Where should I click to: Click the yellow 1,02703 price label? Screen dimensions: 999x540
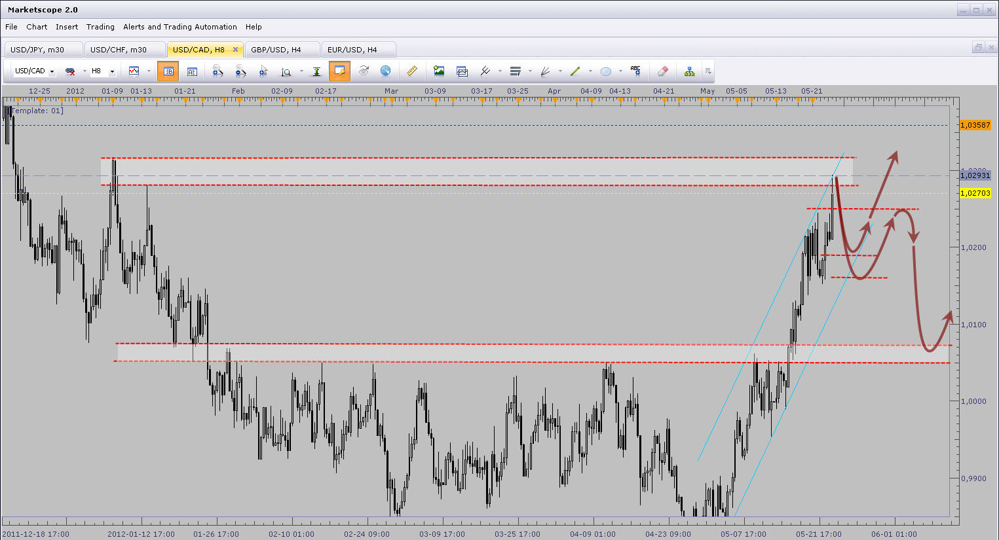(975, 193)
